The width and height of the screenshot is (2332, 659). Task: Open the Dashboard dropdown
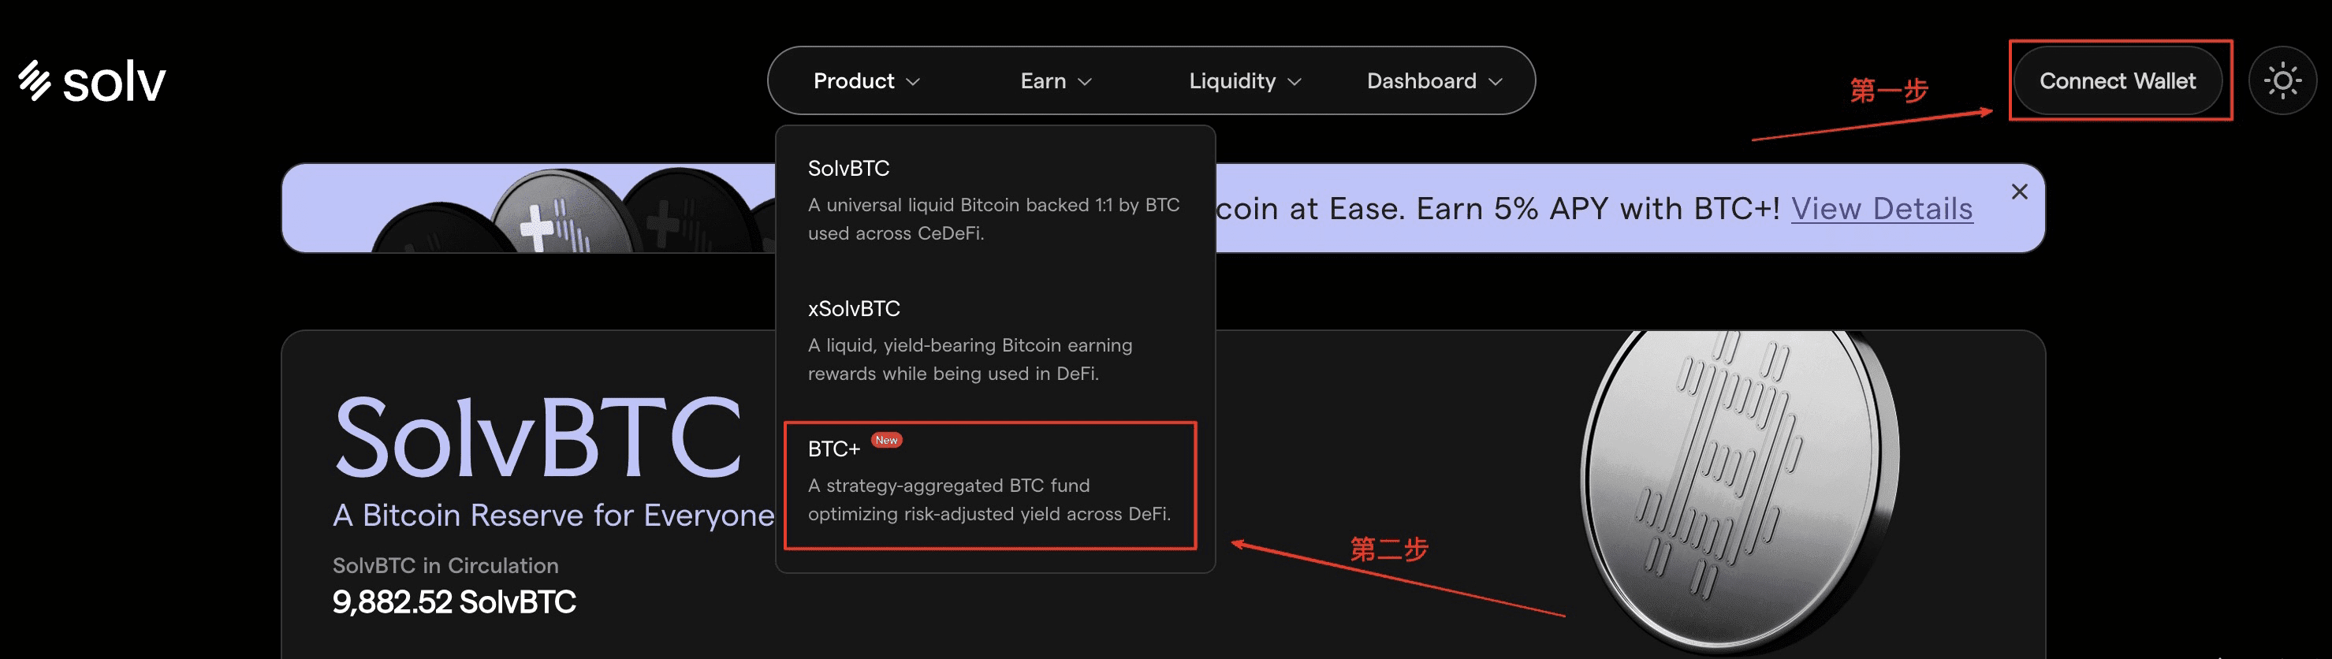point(1434,80)
